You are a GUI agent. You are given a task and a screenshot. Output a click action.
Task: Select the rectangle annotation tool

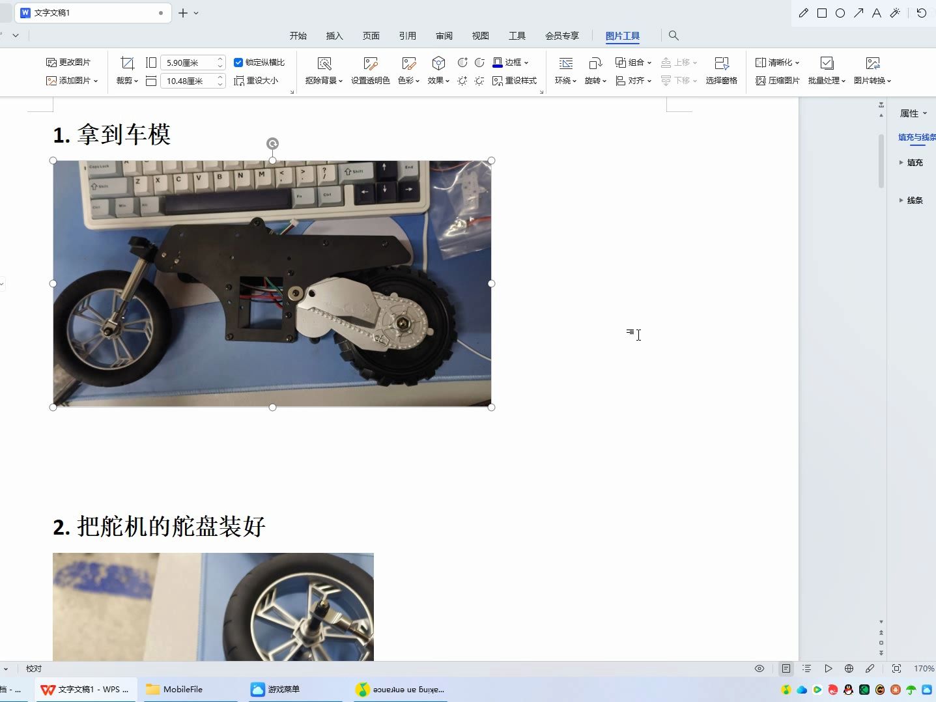pos(822,13)
